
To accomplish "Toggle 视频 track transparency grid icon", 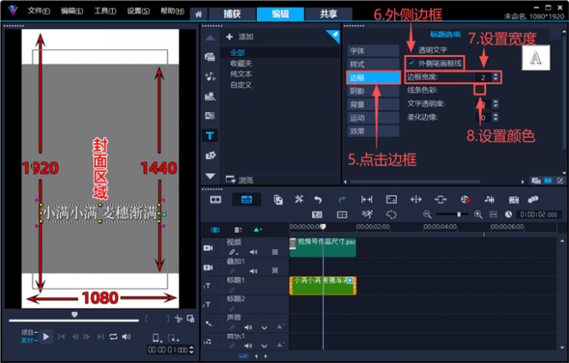I will pos(274,252).
